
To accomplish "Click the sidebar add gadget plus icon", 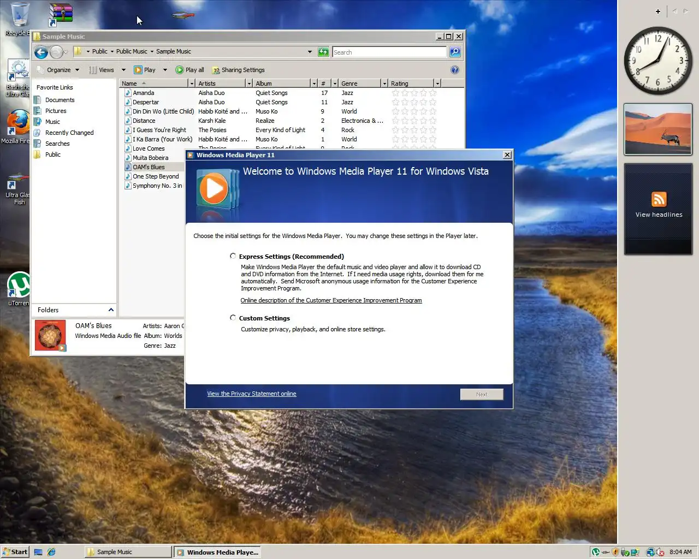I will (x=657, y=11).
